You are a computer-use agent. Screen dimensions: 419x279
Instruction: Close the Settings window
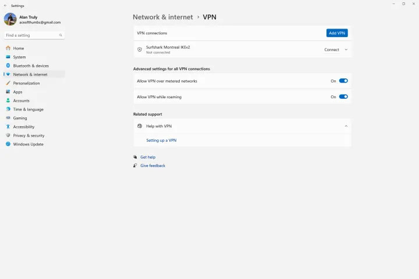coord(414,3)
